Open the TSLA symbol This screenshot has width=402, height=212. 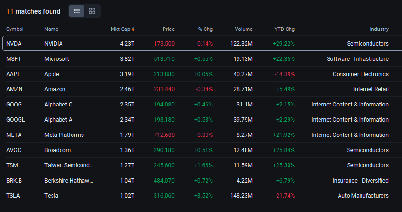13,196
